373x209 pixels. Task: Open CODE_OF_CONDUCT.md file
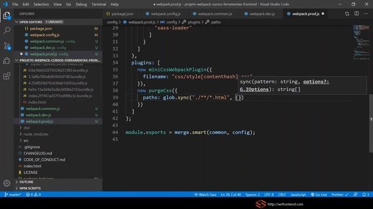44,160
